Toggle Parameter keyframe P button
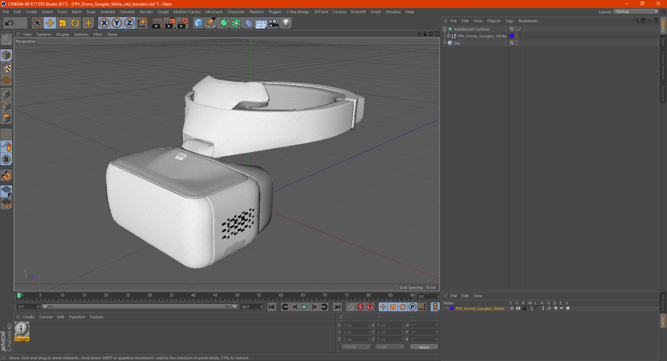The height and width of the screenshot is (361, 667). tap(412, 307)
